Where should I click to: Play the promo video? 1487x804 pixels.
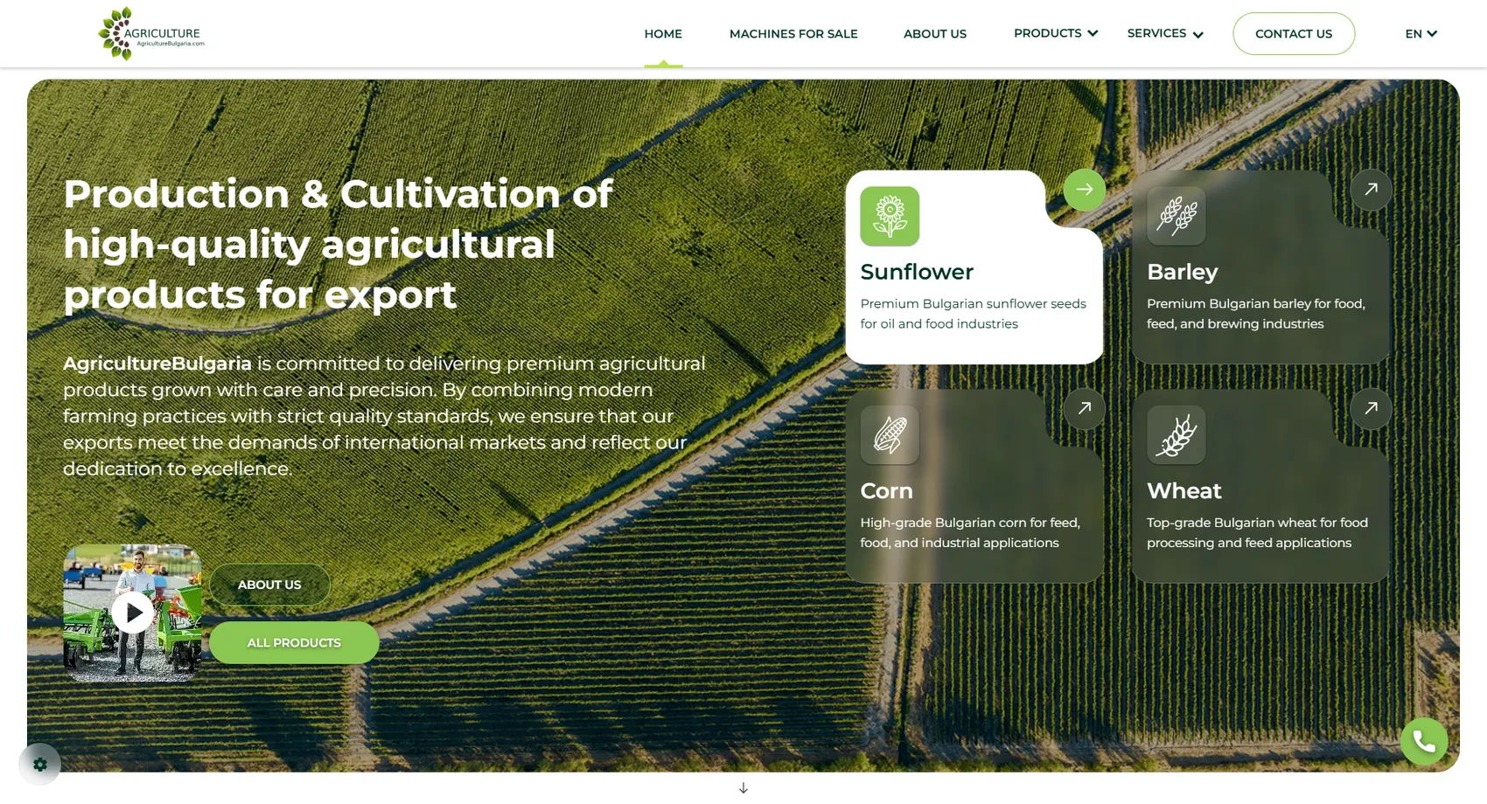pyautogui.click(x=133, y=613)
